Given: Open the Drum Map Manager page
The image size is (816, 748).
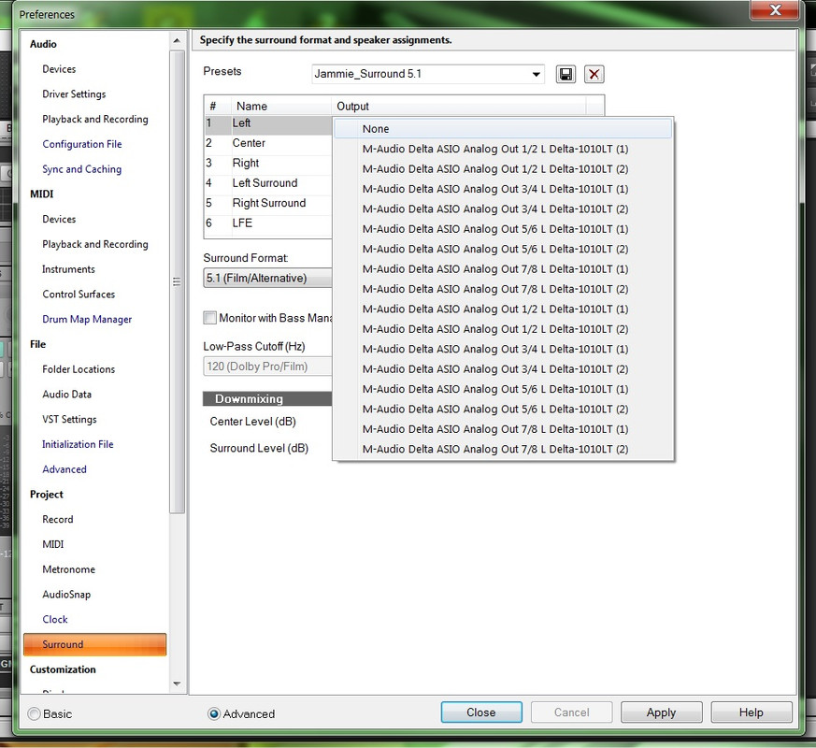Looking at the screenshot, I should pos(87,319).
